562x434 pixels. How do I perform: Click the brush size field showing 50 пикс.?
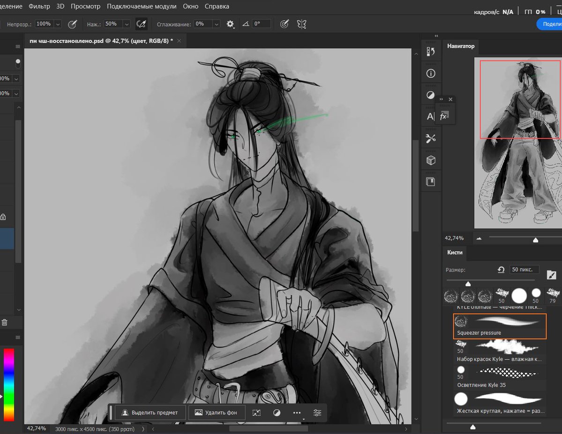[x=524, y=269]
